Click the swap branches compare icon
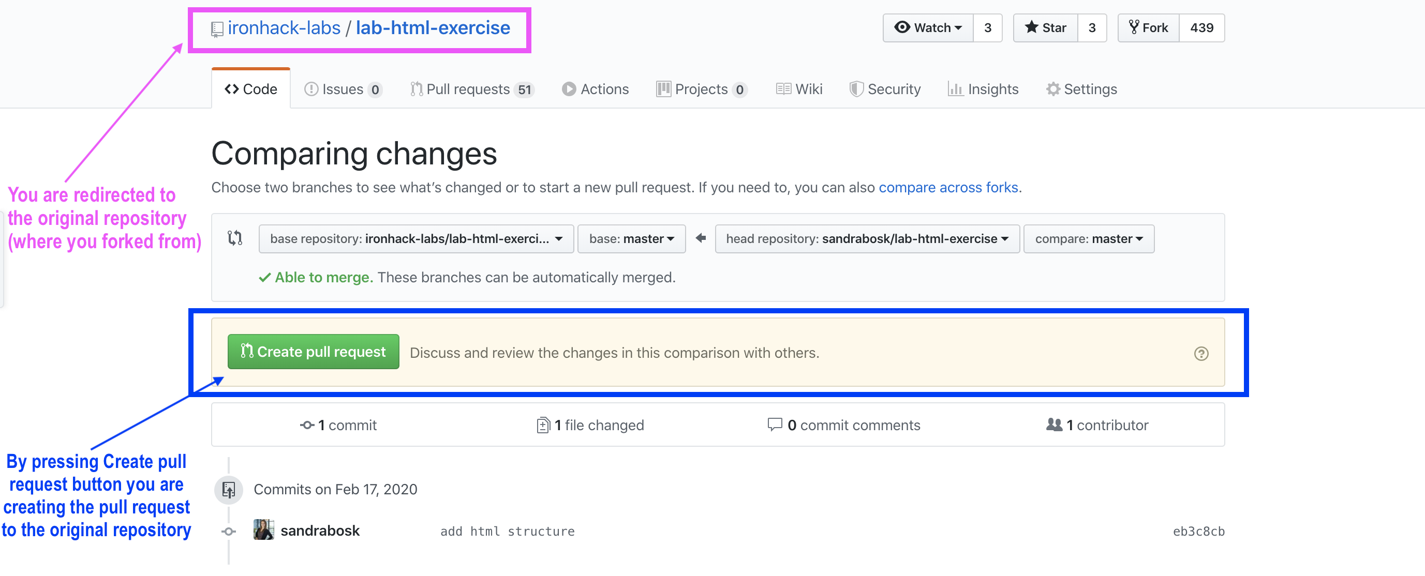 pyautogui.click(x=235, y=238)
